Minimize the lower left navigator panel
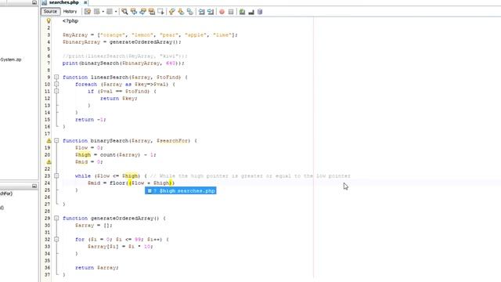Screen dimensions: 501x282 (34, 186)
